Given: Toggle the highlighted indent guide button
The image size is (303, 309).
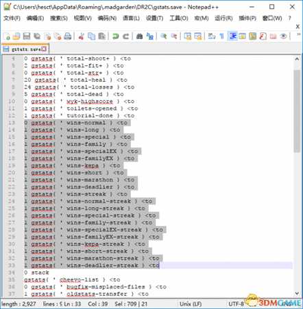Looking at the screenshot, I should 233,36.
